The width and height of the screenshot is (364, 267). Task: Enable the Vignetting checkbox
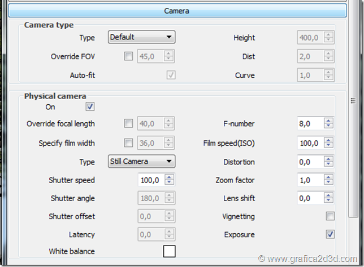coord(330,216)
